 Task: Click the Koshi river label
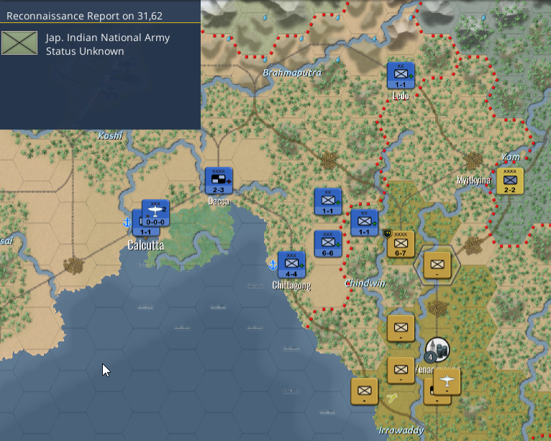click(x=110, y=136)
